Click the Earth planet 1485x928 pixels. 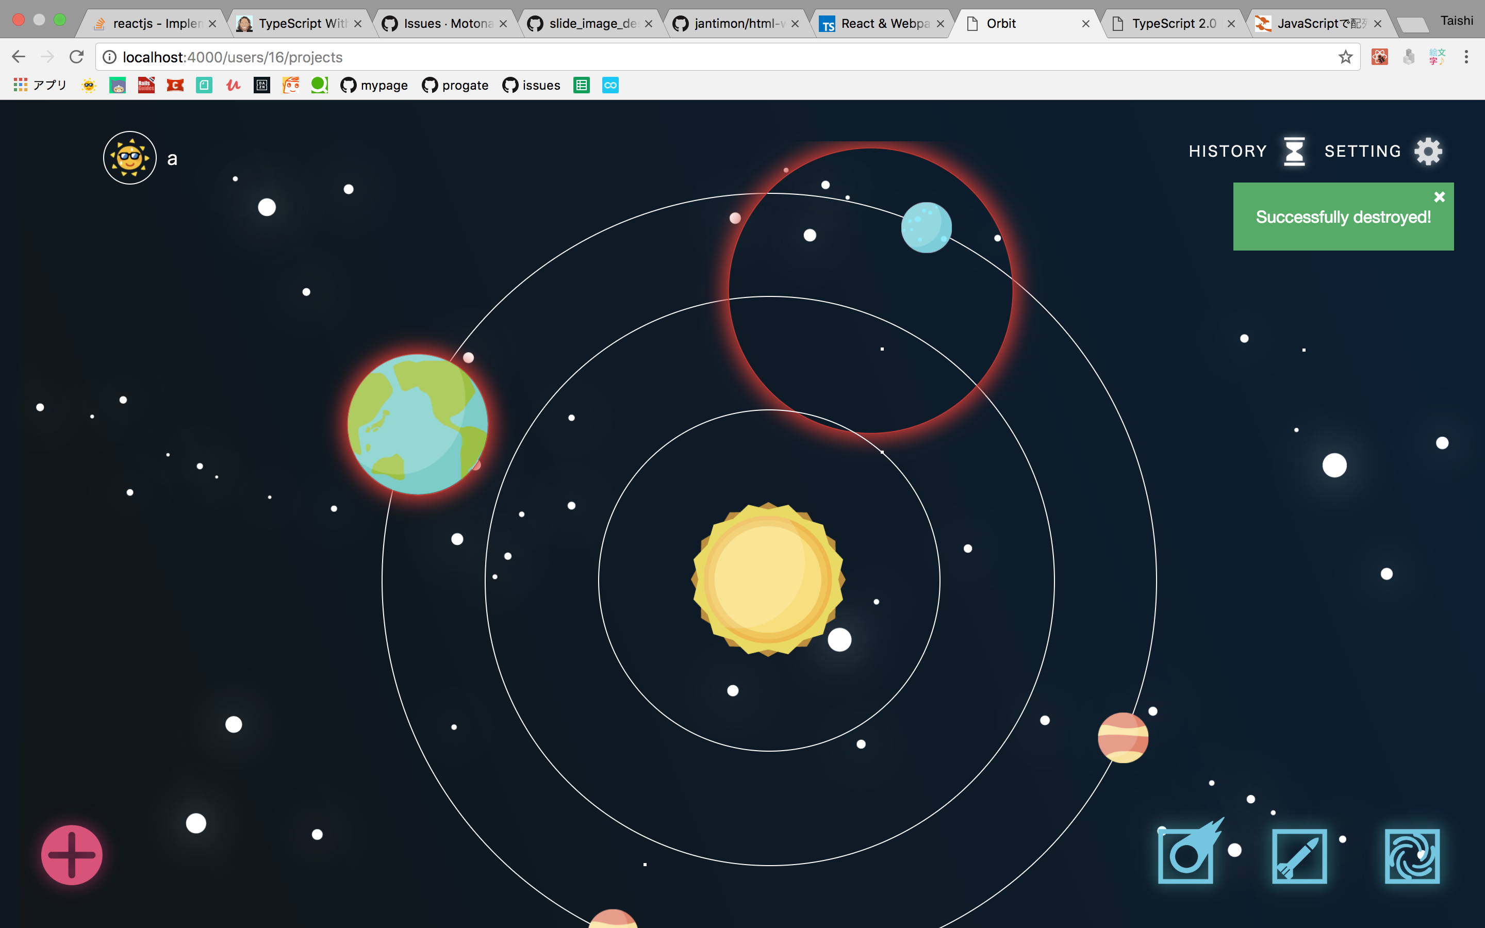[x=417, y=424]
